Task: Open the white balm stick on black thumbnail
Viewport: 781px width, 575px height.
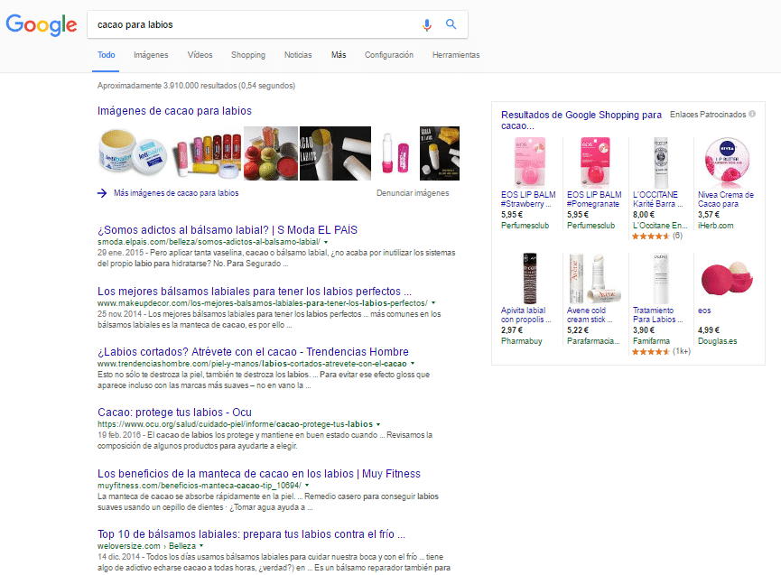Action: pyautogui.click(x=335, y=153)
